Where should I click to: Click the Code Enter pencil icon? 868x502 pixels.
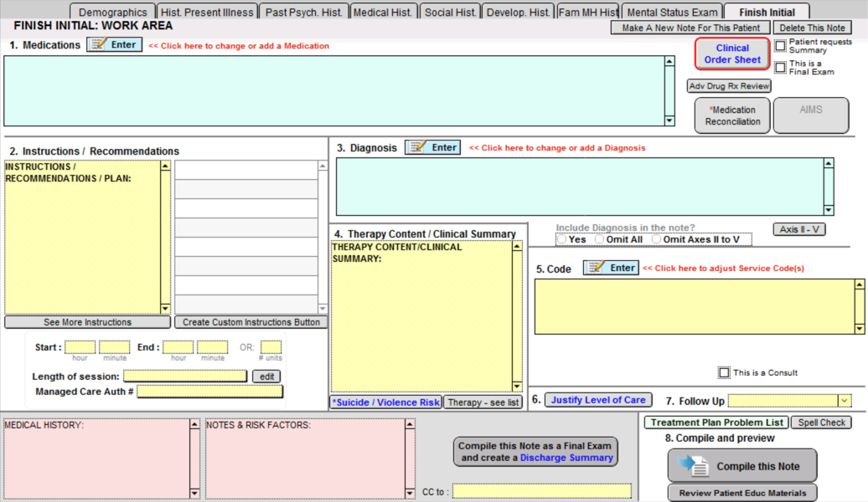tap(596, 268)
